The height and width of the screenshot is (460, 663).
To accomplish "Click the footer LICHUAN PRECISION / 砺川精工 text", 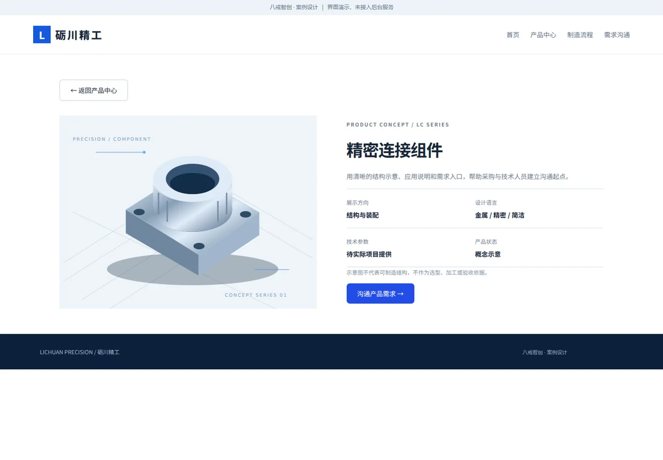I will (80, 352).
